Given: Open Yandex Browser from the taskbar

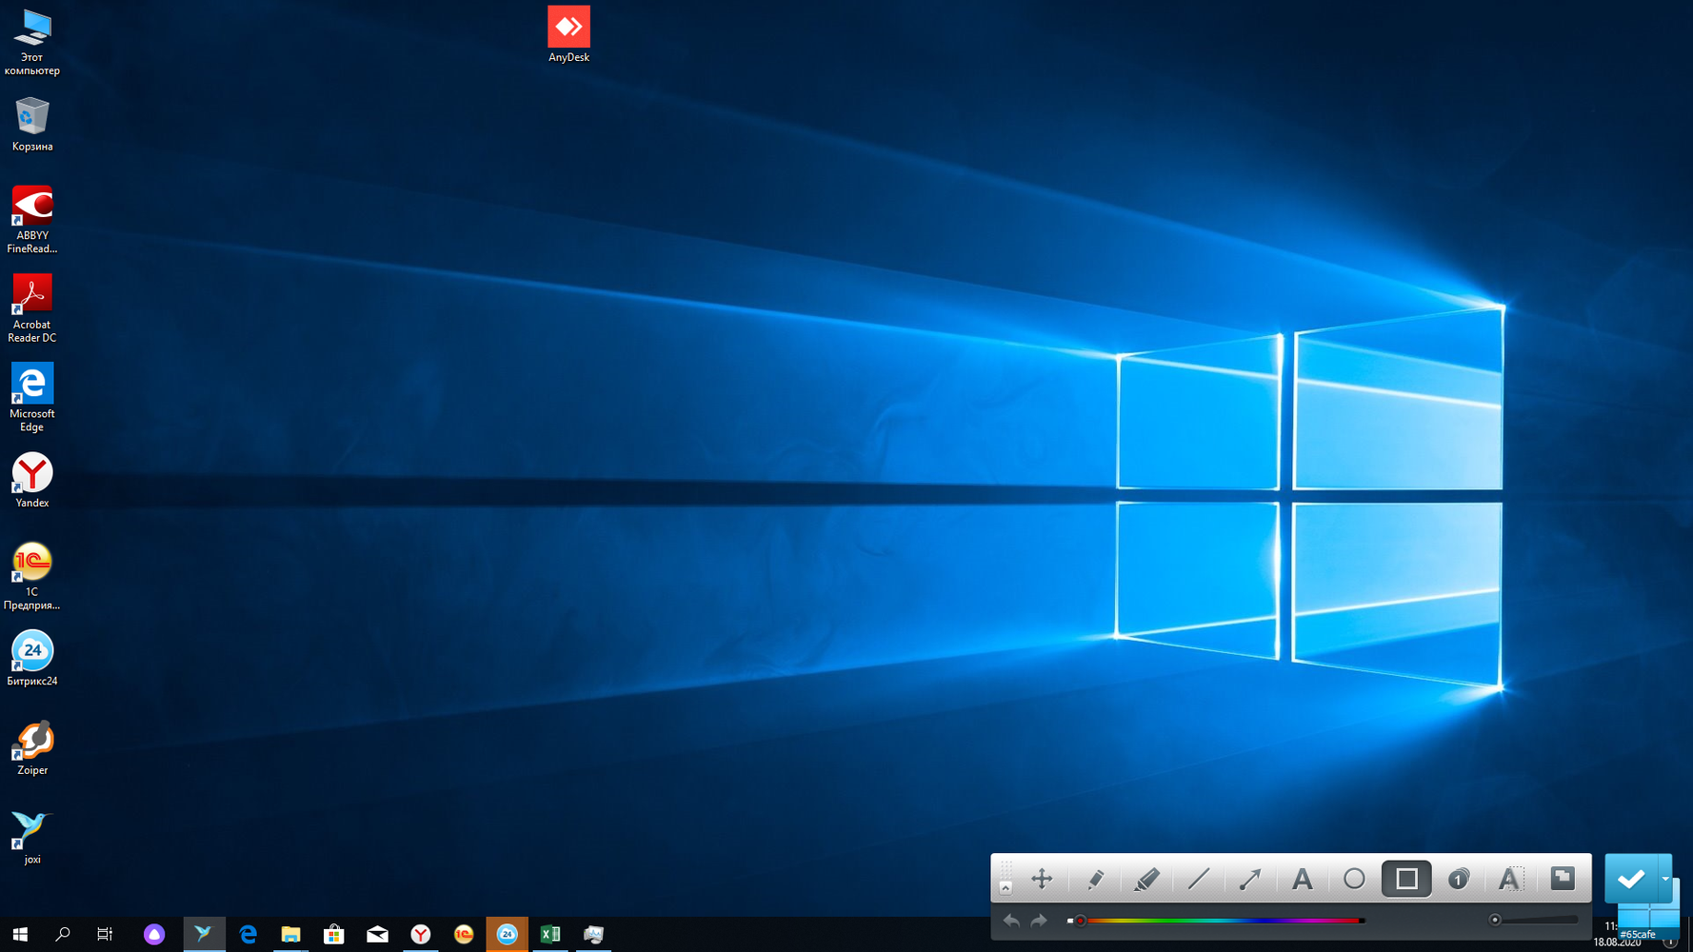Looking at the screenshot, I should [x=420, y=934].
